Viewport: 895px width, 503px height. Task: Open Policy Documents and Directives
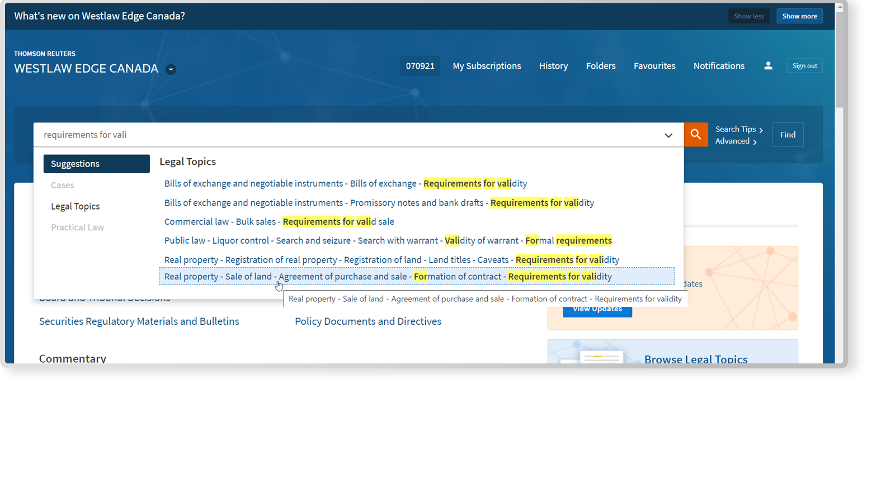tap(368, 321)
